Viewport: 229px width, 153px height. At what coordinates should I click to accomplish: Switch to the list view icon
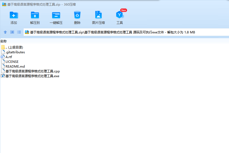[19, 32]
